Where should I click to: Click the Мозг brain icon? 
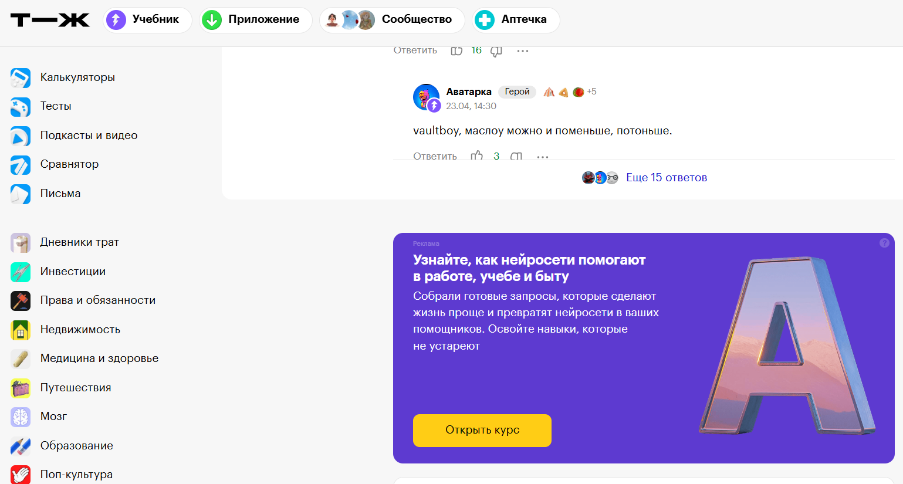(21, 417)
